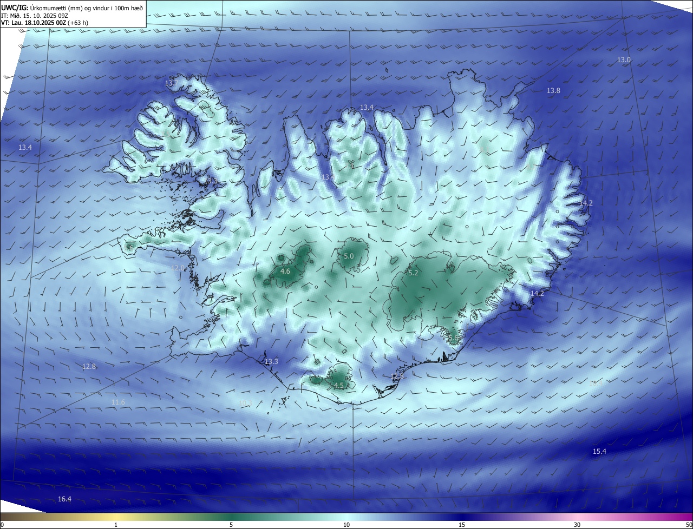
Task: Click the 1 tick on the color scale
Action: click(116, 525)
